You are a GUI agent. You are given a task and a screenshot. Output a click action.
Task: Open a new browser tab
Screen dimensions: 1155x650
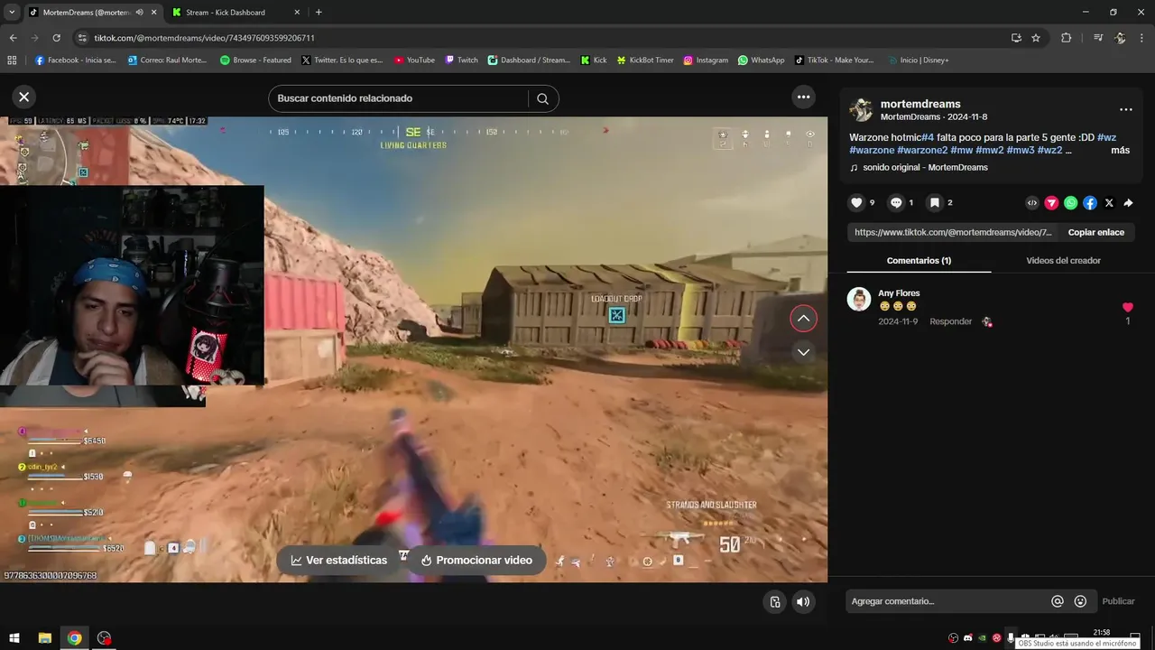tap(319, 13)
